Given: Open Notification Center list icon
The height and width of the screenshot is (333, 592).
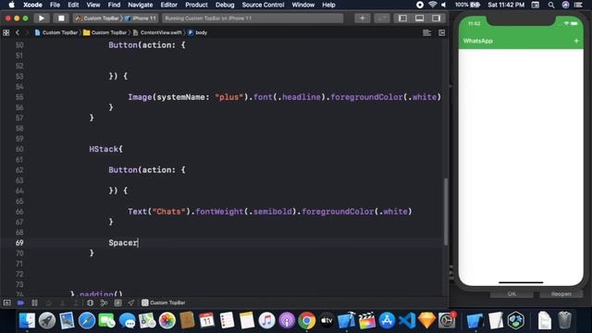Looking at the screenshot, I should tap(578, 5).
